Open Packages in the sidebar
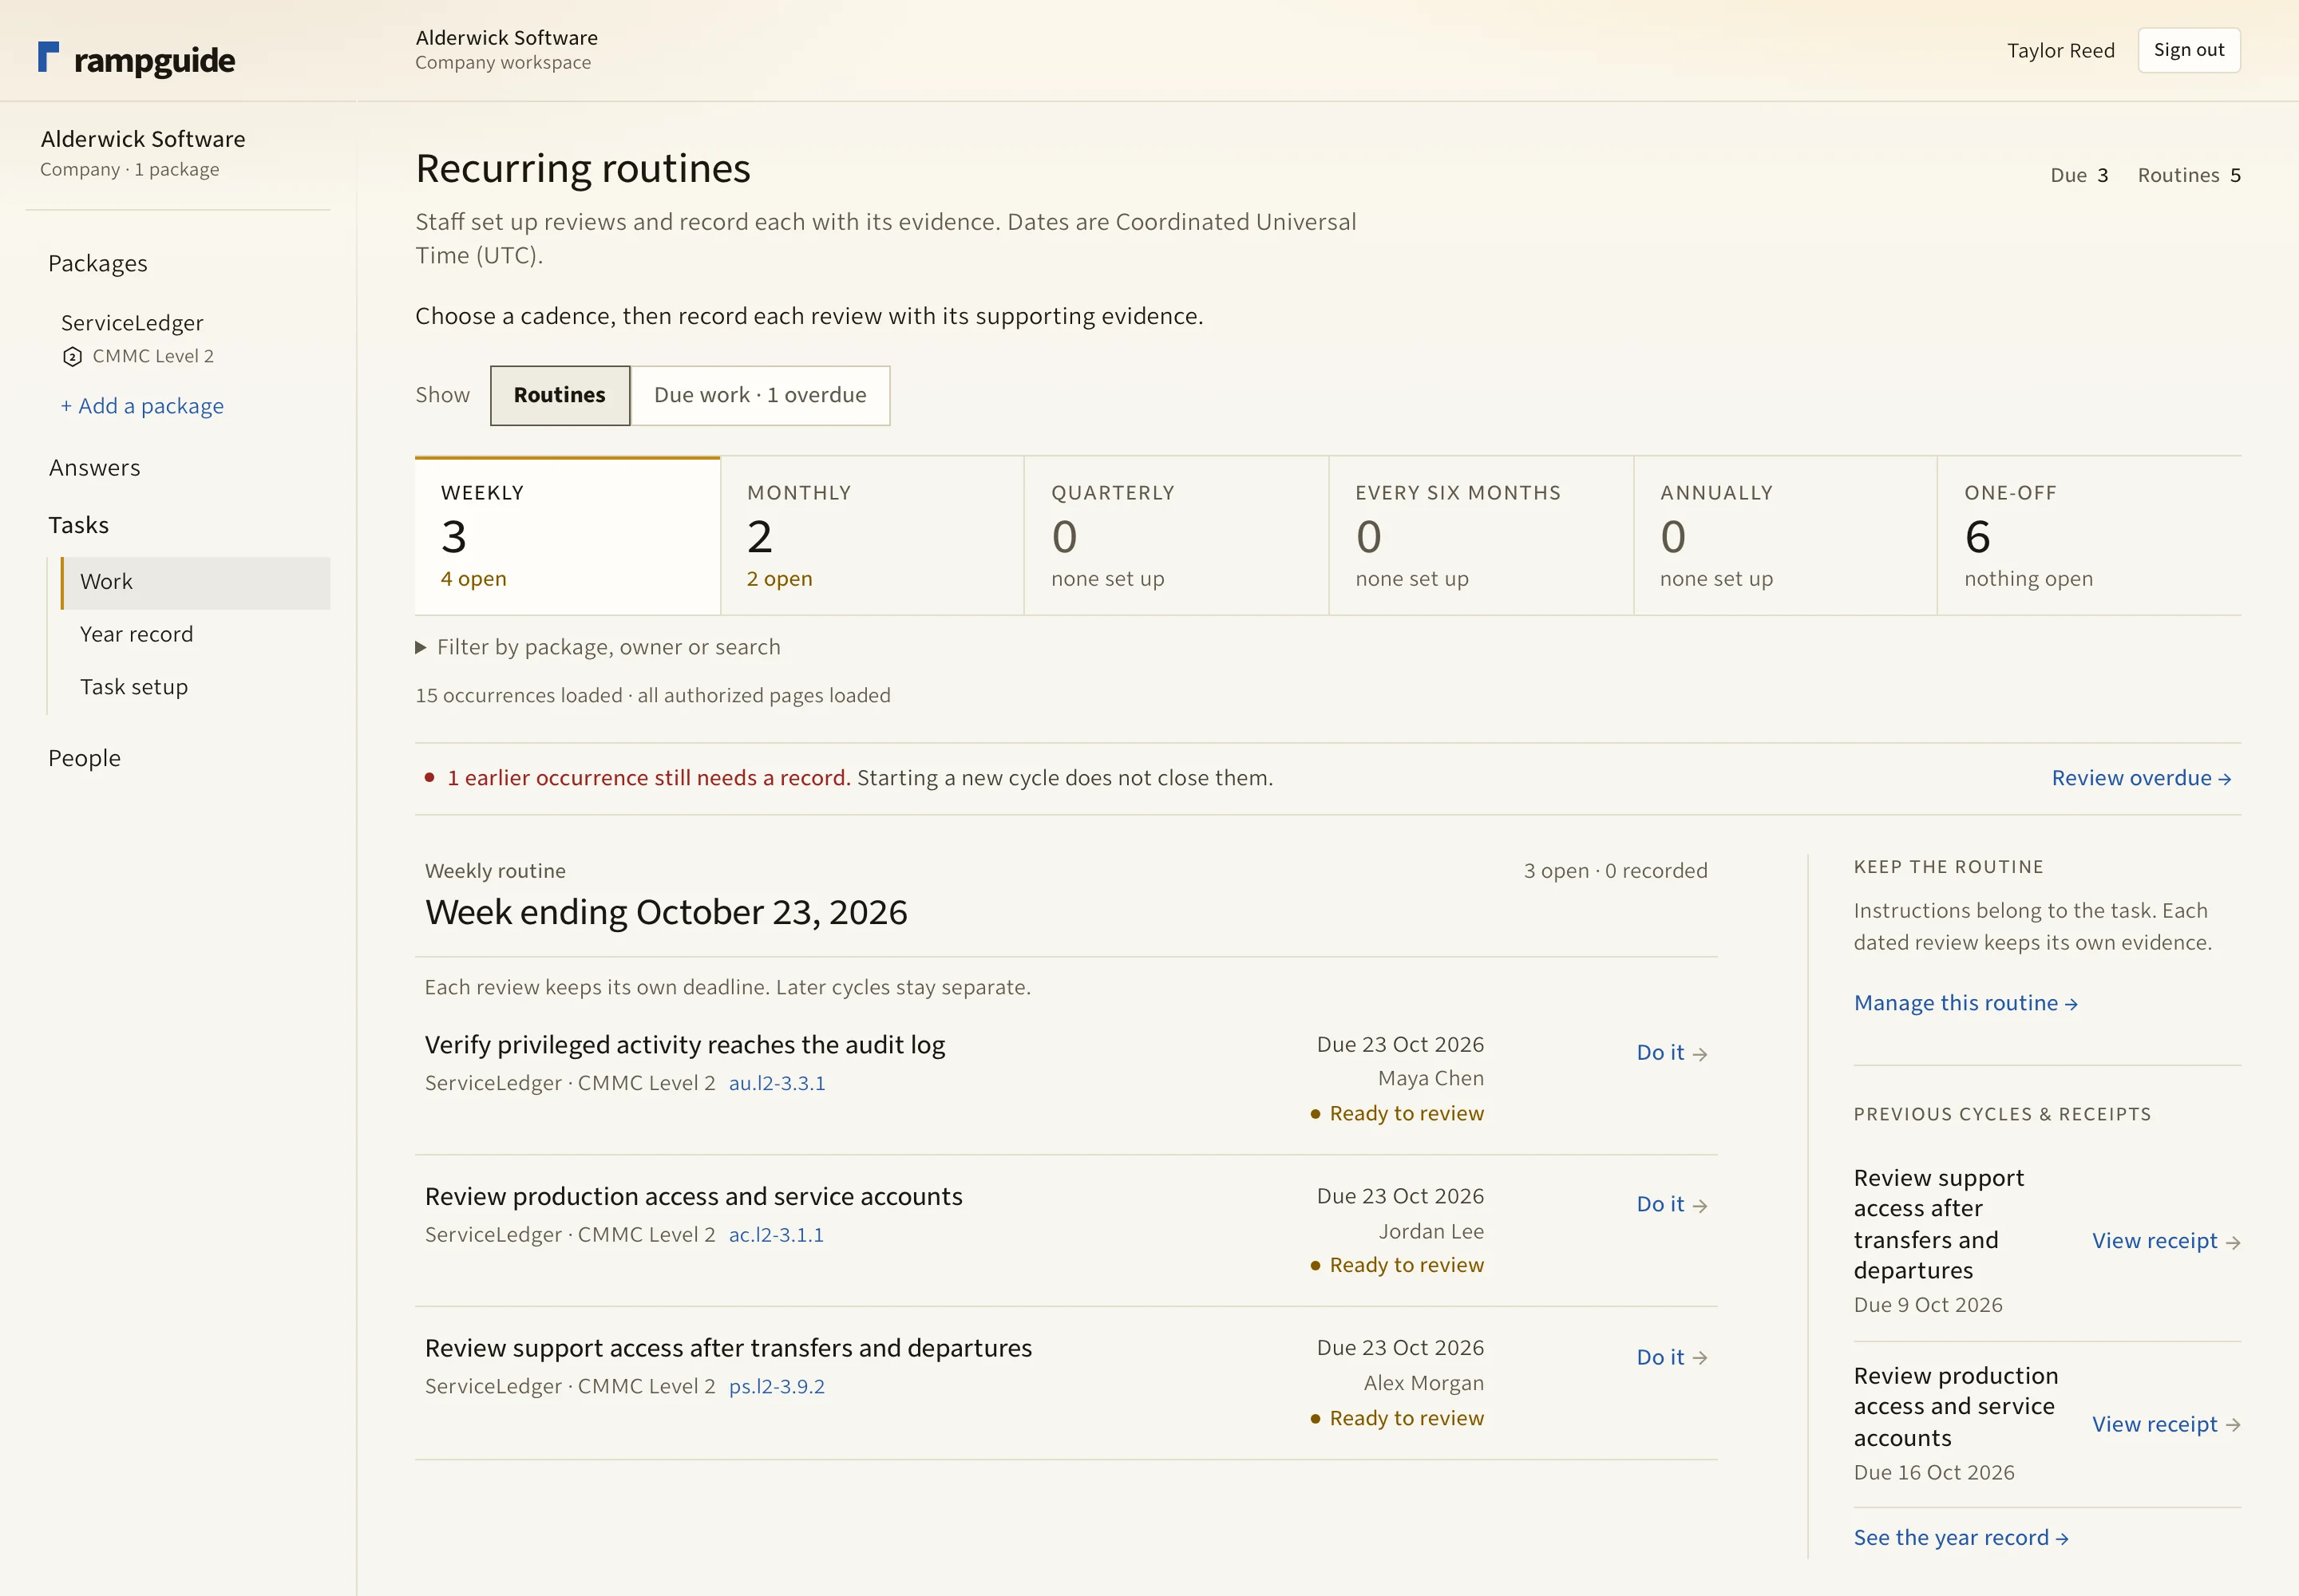The height and width of the screenshot is (1596, 2299). pos(98,263)
